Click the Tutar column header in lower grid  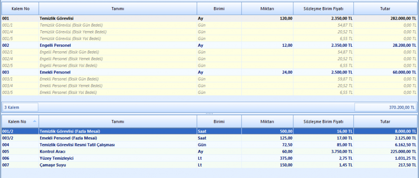coord(385,121)
